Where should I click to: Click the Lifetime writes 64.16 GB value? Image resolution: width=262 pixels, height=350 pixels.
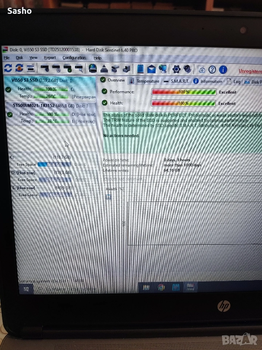tap(172, 170)
